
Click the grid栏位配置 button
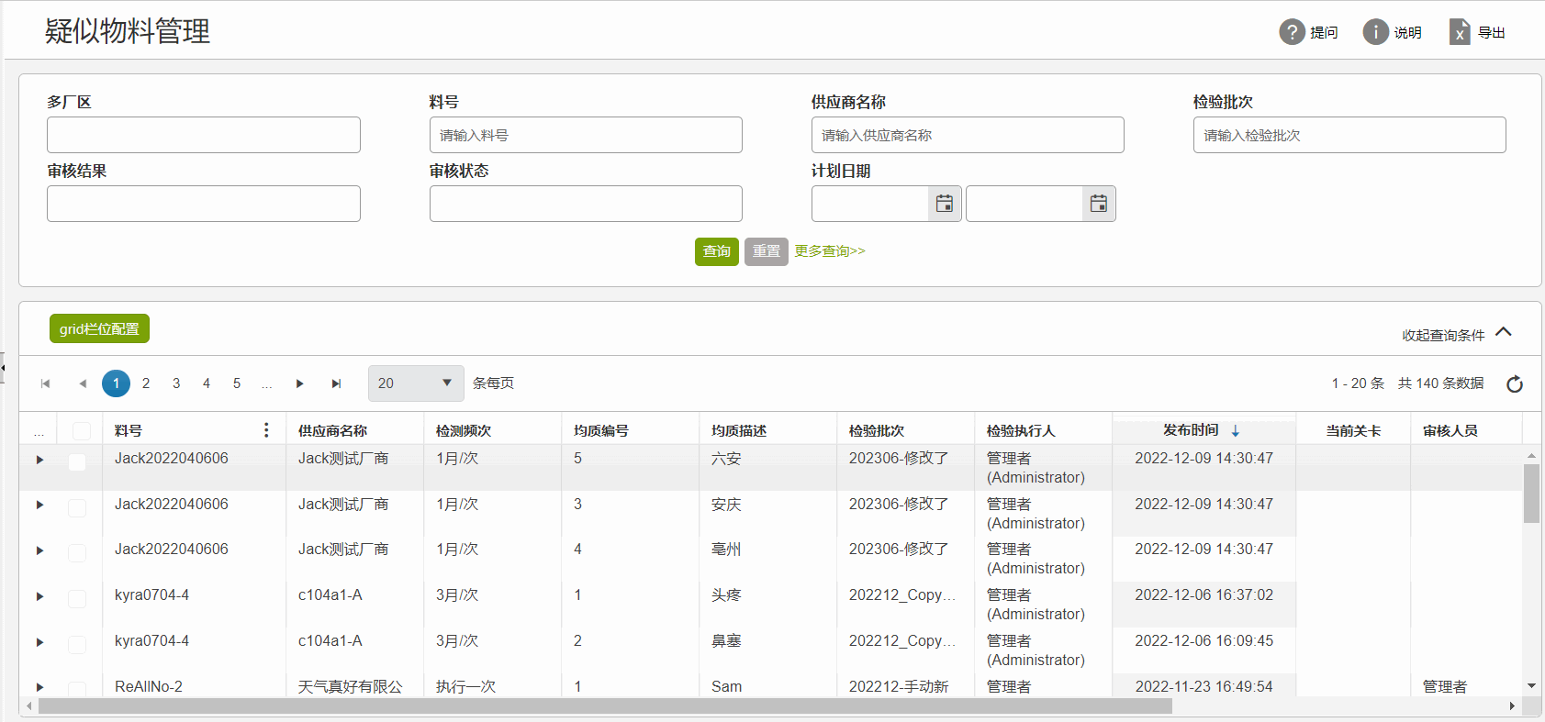pyautogui.click(x=99, y=328)
